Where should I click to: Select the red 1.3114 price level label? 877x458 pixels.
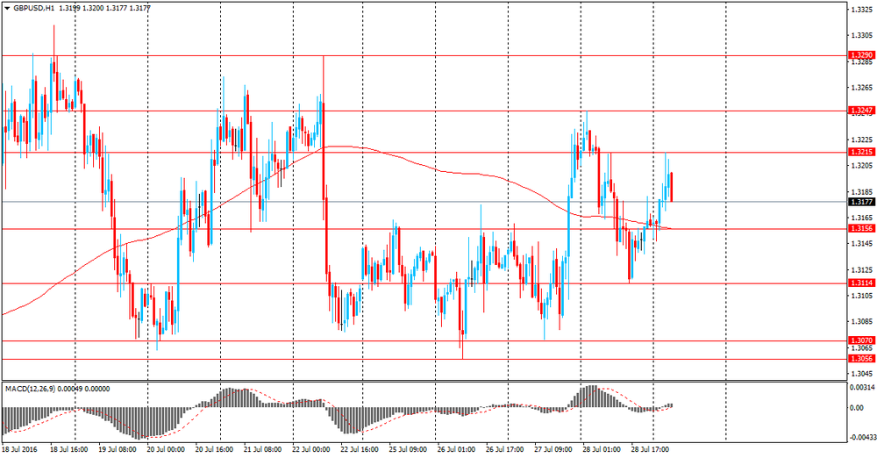pos(861,283)
